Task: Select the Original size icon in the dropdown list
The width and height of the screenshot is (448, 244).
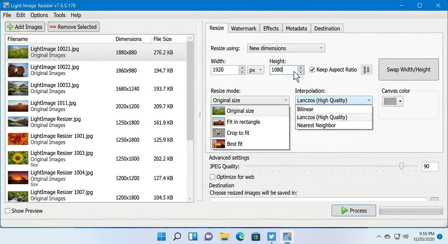Action: pyautogui.click(x=219, y=111)
